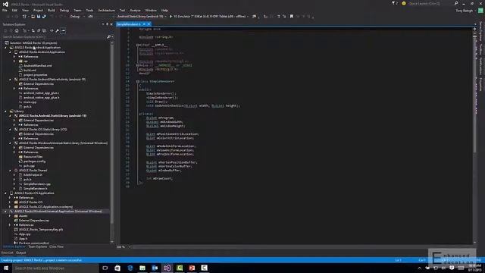The height and width of the screenshot is (273, 485).
Task: Open the x86 platform dropdown
Action: pyautogui.click(x=100, y=17)
